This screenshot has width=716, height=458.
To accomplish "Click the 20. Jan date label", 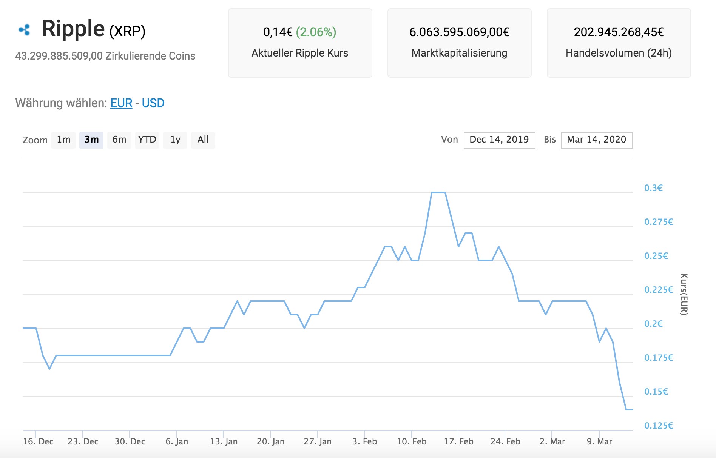I will (271, 441).
